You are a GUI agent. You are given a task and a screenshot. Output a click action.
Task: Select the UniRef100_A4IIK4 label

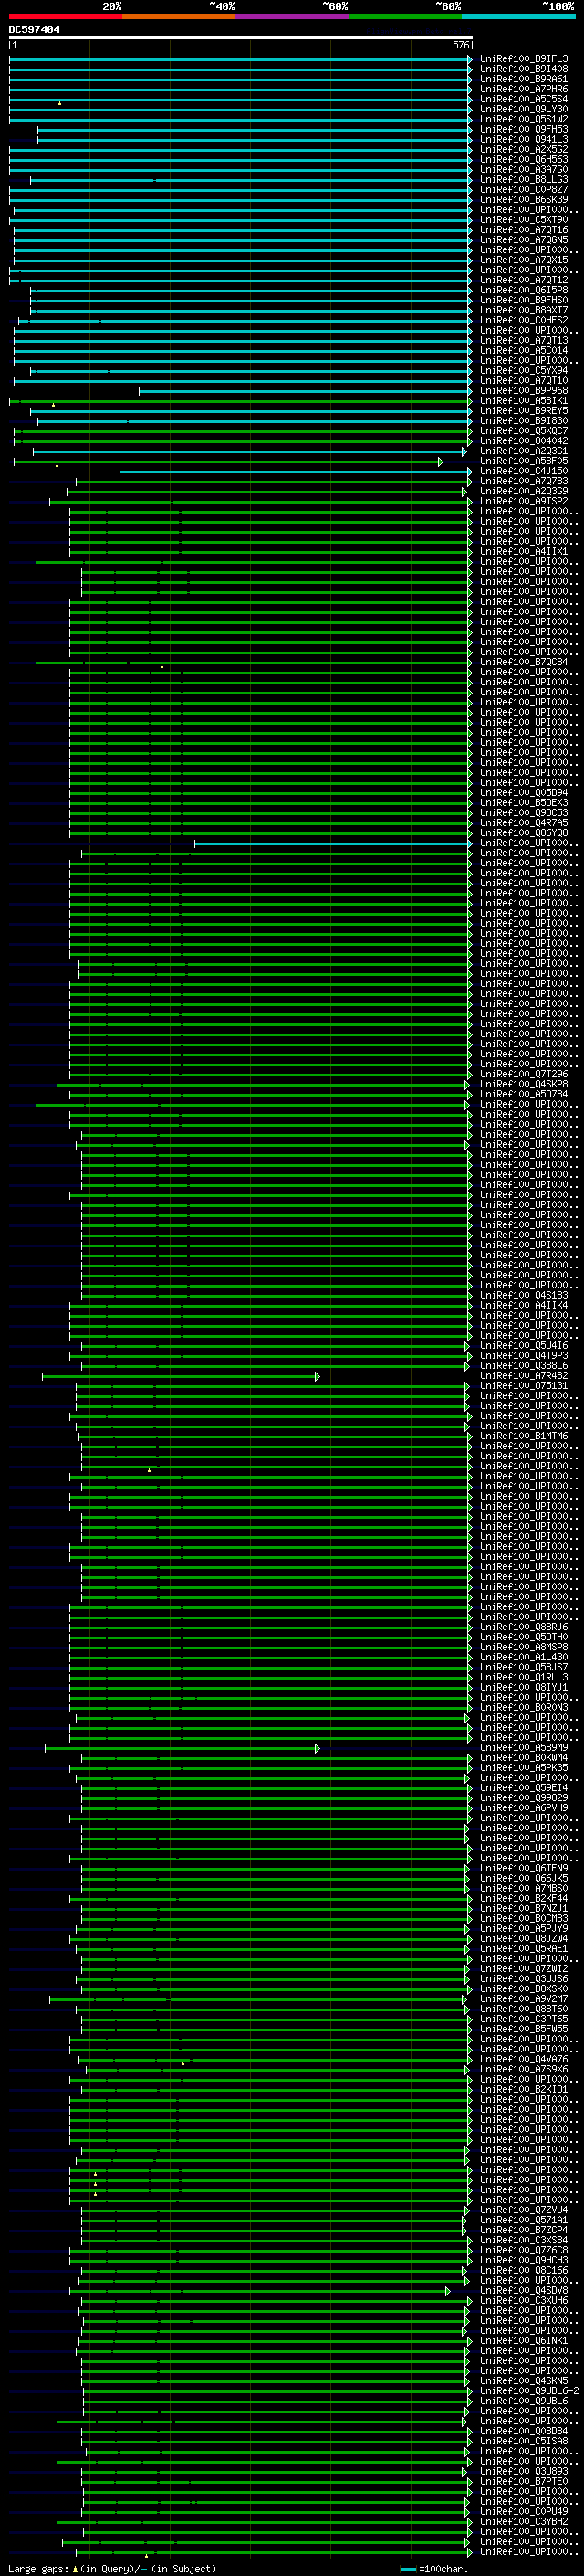[x=524, y=1306]
